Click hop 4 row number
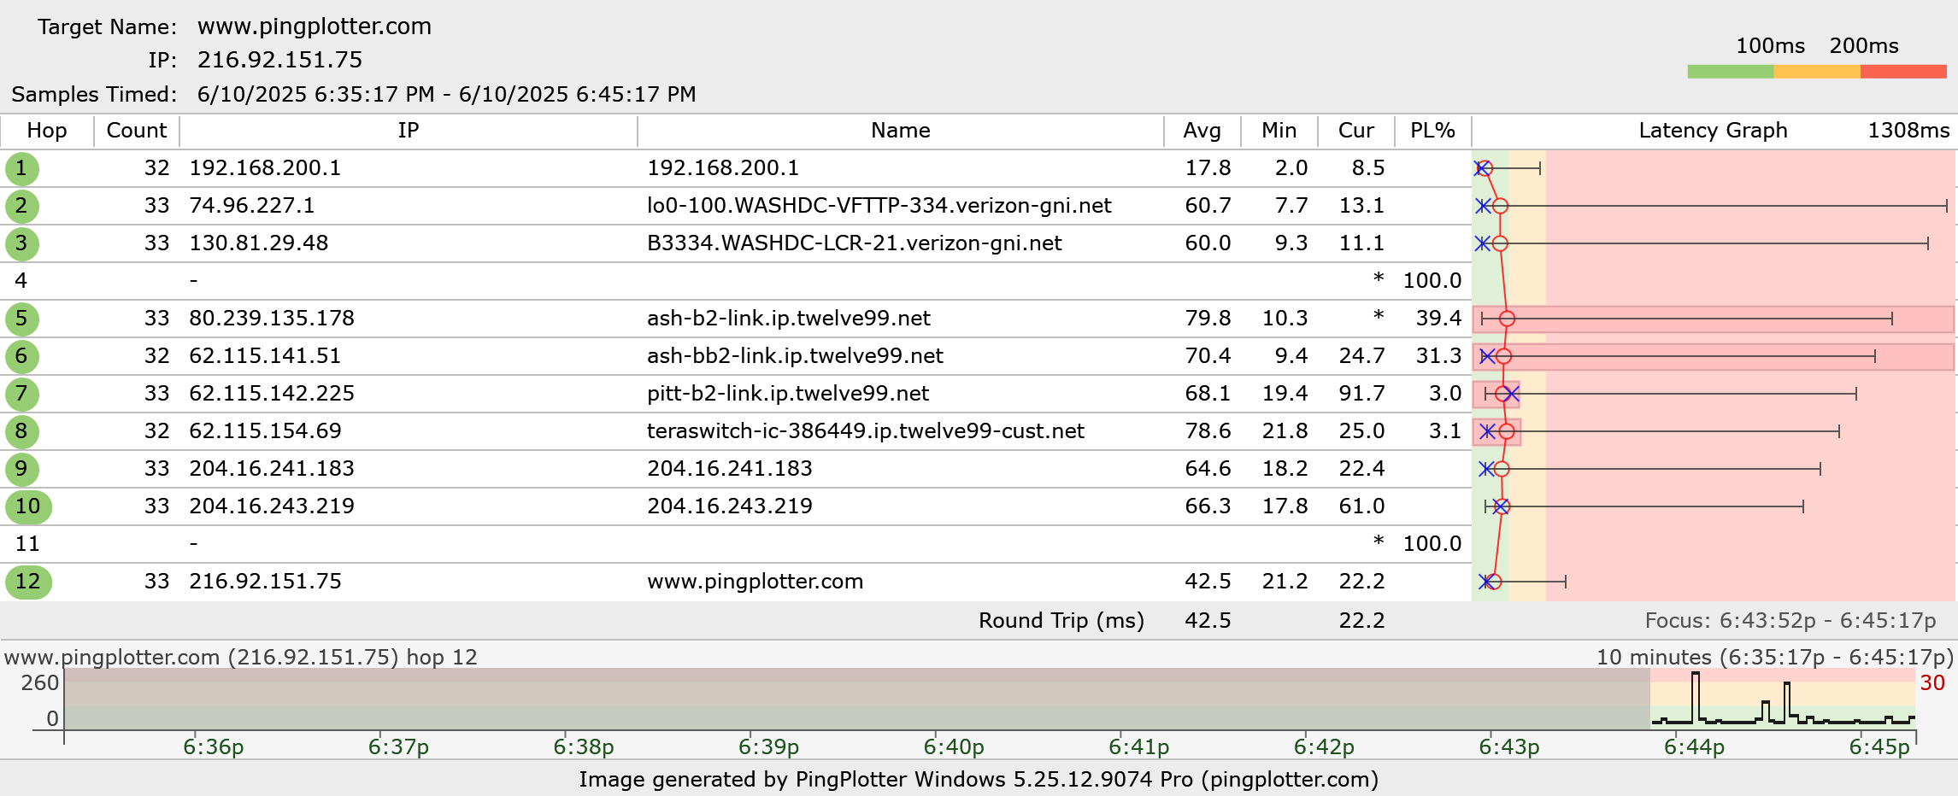The image size is (1958, 796). (x=21, y=281)
